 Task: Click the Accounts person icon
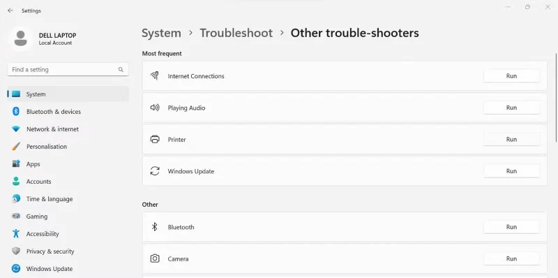[x=16, y=182]
